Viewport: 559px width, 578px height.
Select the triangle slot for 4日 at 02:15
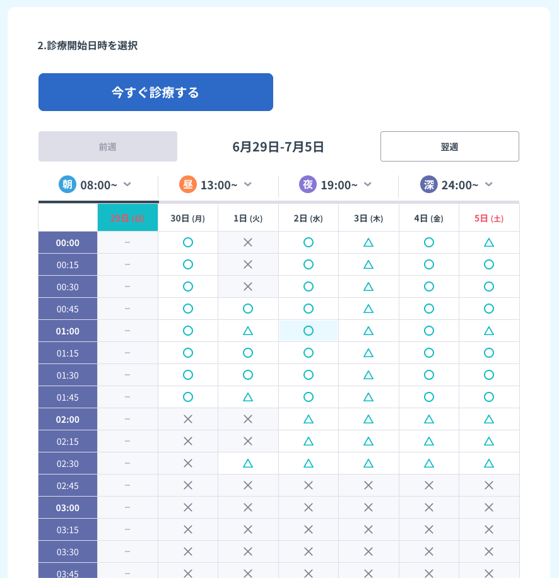(x=429, y=441)
